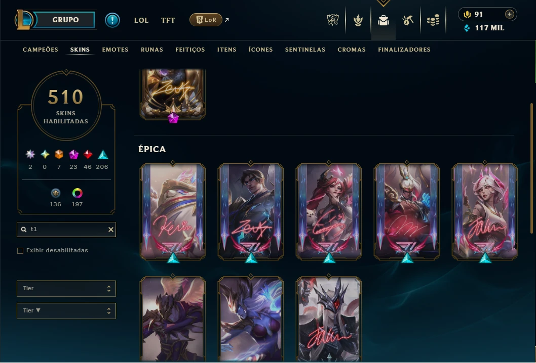Clear the search field with X
Screen dimensions: 536x363
(111, 230)
